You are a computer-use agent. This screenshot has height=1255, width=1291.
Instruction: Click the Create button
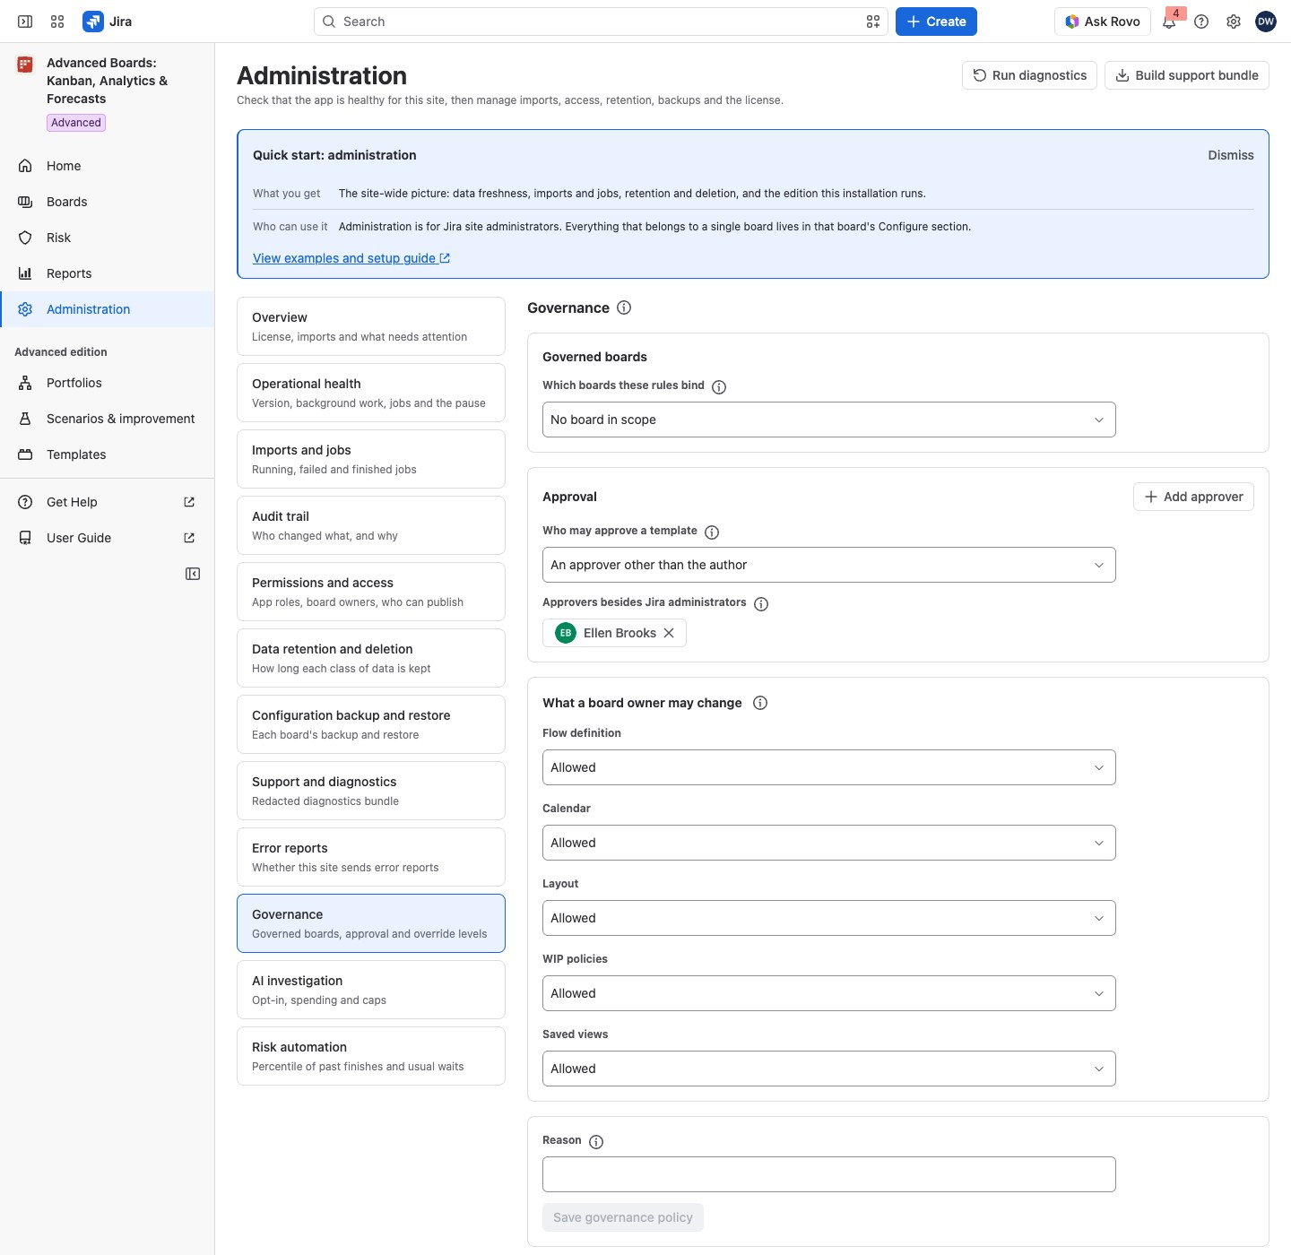pos(936,22)
